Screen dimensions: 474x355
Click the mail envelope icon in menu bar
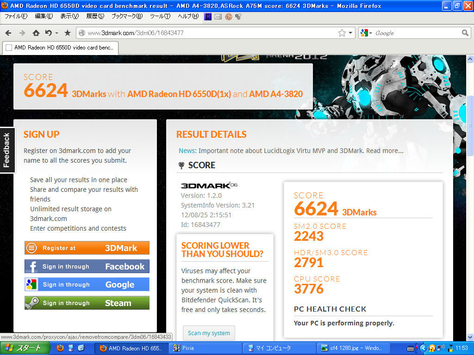coord(218,16)
